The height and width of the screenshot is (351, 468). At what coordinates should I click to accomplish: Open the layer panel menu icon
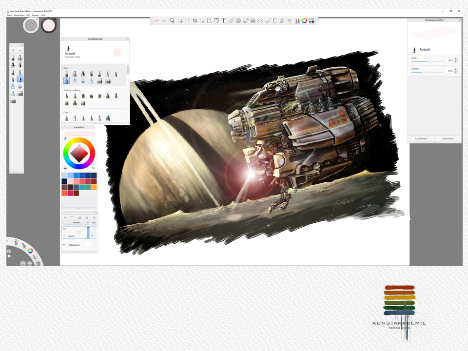tap(94, 217)
